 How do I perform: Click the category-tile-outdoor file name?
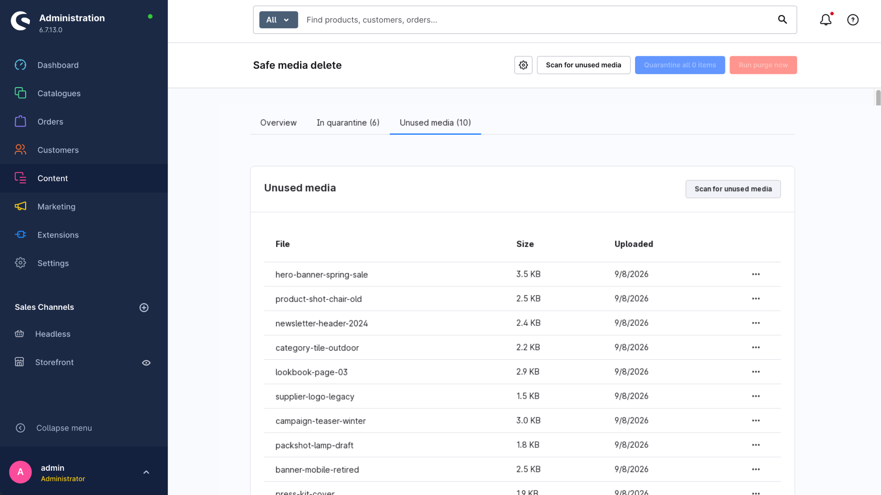(317, 348)
